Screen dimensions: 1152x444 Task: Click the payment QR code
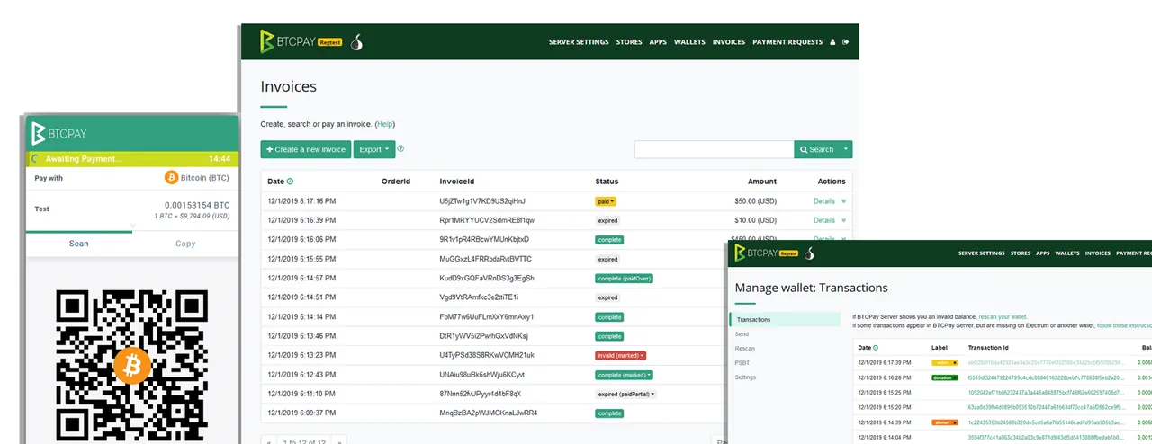(132, 366)
